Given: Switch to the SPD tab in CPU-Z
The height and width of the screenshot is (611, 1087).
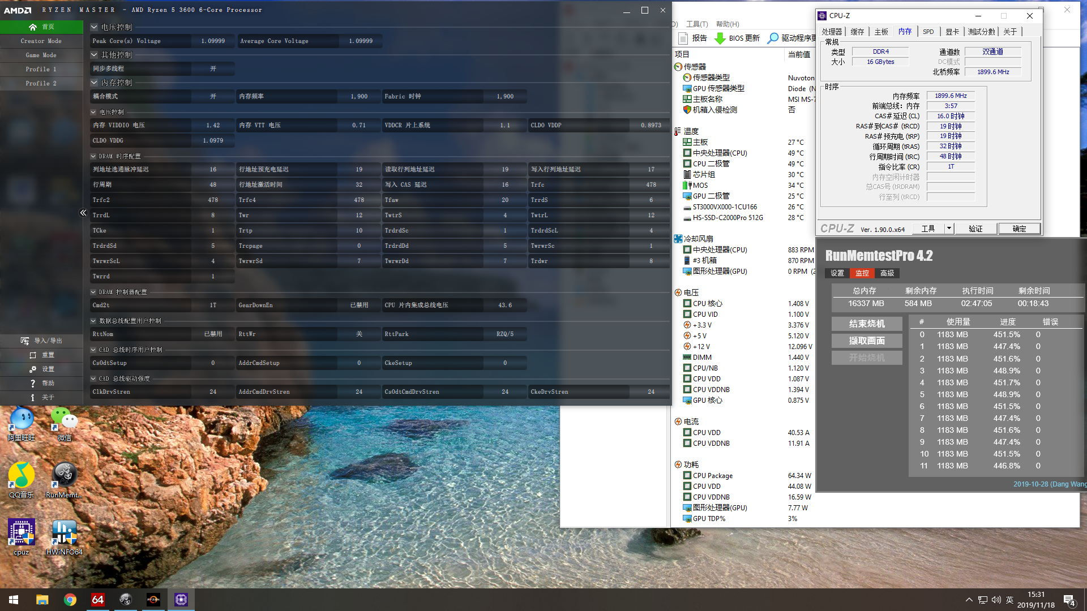Looking at the screenshot, I should 928,32.
